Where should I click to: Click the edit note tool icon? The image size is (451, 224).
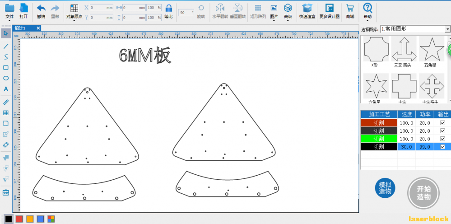point(6,134)
